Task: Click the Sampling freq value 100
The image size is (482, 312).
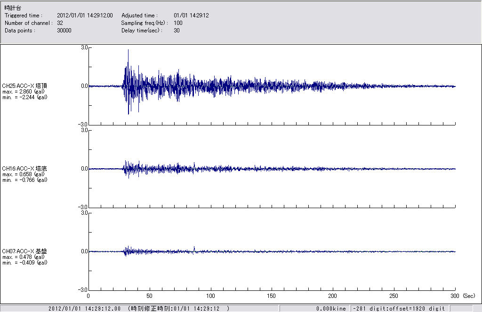Action: click(x=178, y=23)
